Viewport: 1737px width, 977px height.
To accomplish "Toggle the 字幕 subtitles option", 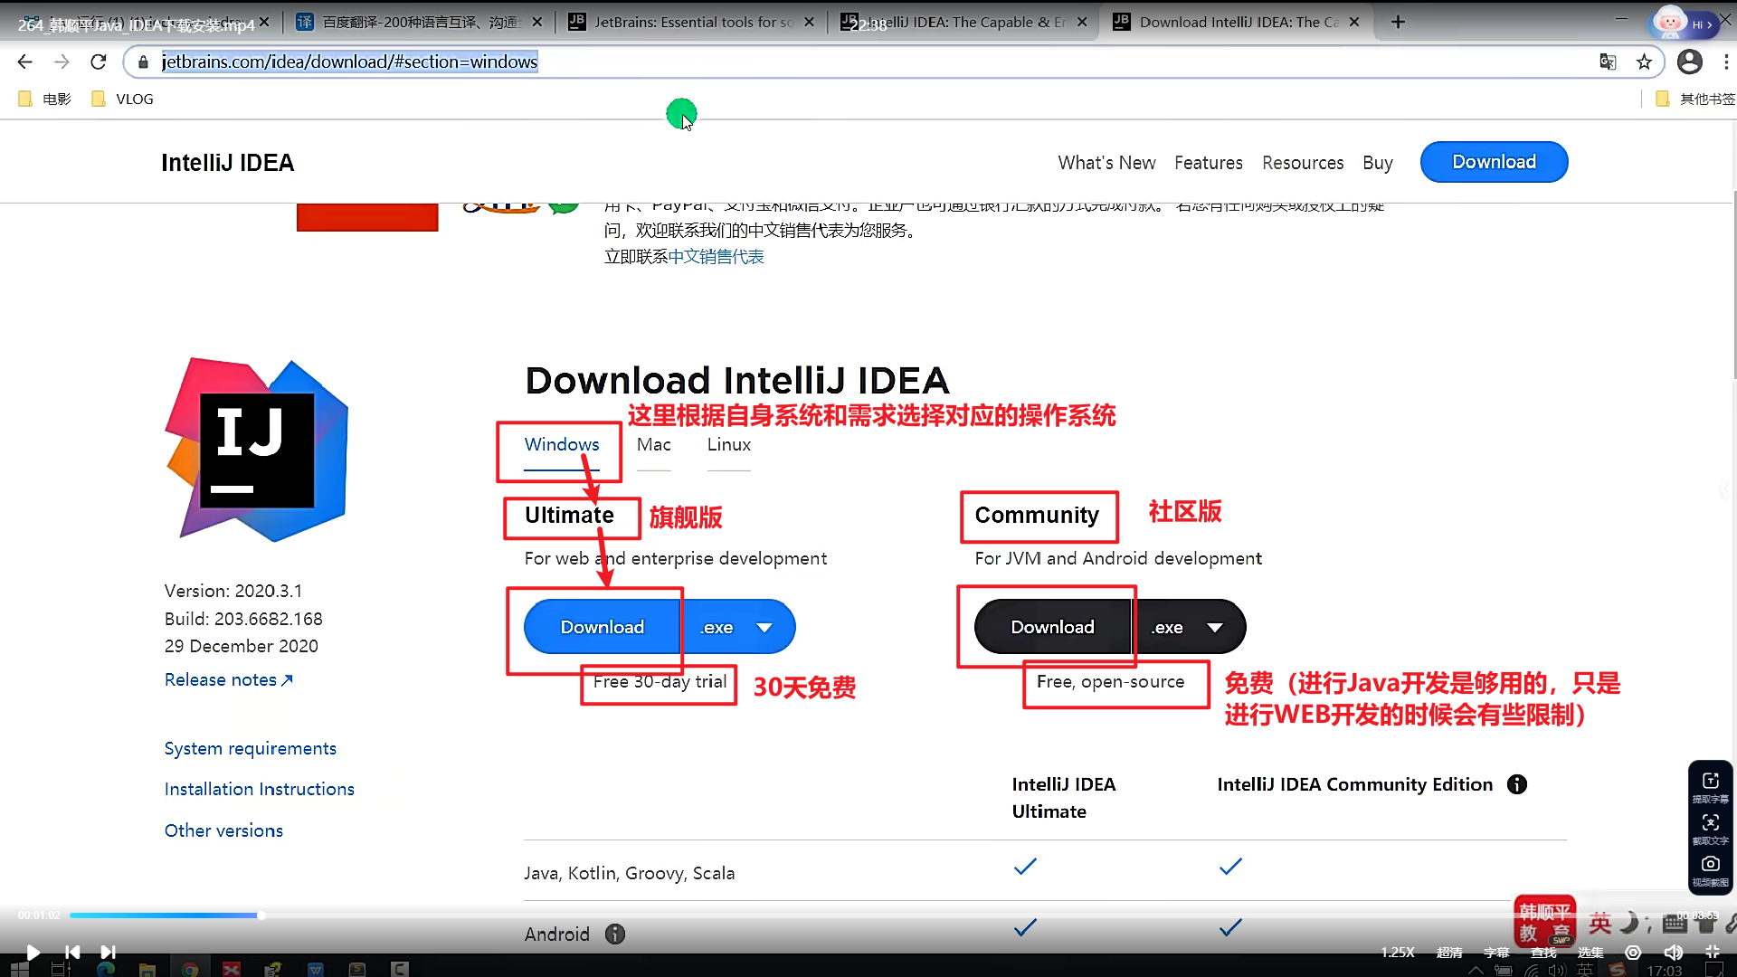I will pos(1496,952).
